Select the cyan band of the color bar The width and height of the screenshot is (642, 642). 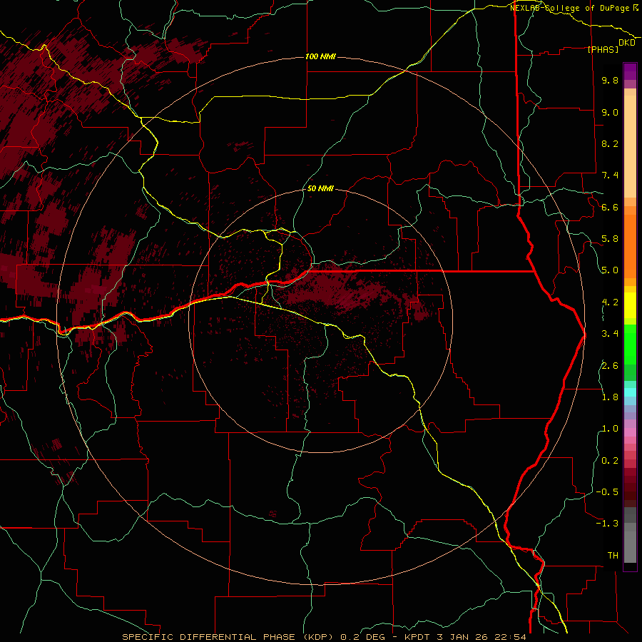630,392
